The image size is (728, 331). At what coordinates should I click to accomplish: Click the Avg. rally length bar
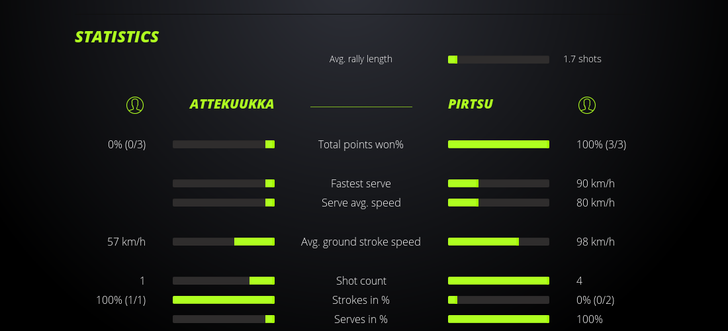[x=498, y=60]
